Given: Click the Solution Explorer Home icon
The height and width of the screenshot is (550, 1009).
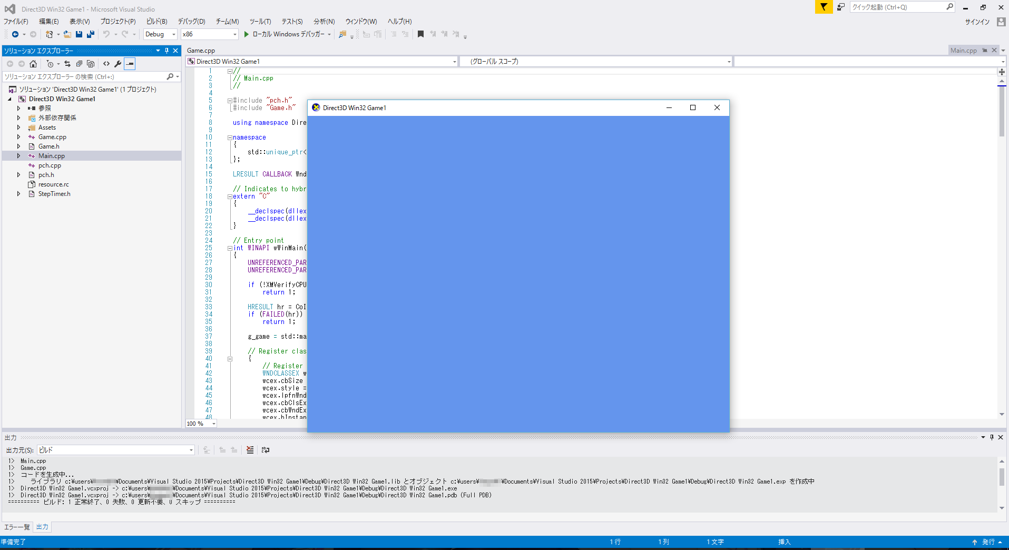Looking at the screenshot, I should coord(33,64).
